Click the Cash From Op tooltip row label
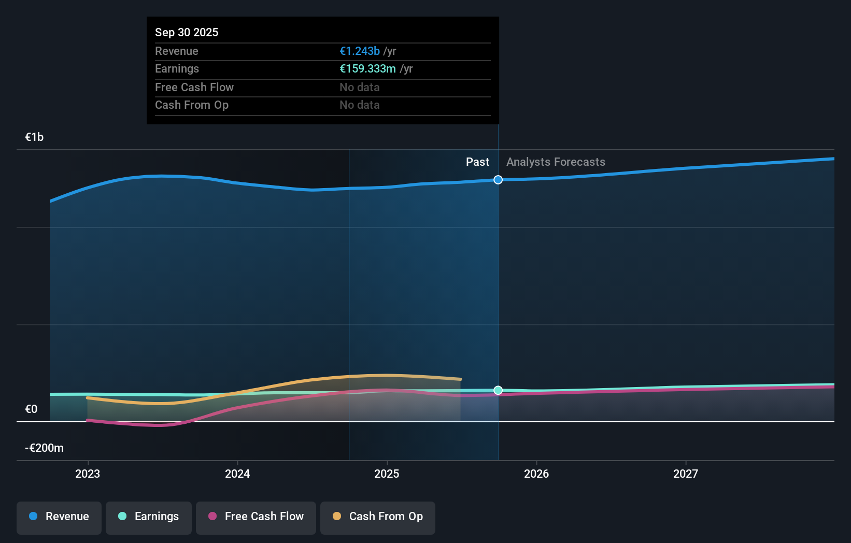The width and height of the screenshot is (851, 543). pos(192,105)
